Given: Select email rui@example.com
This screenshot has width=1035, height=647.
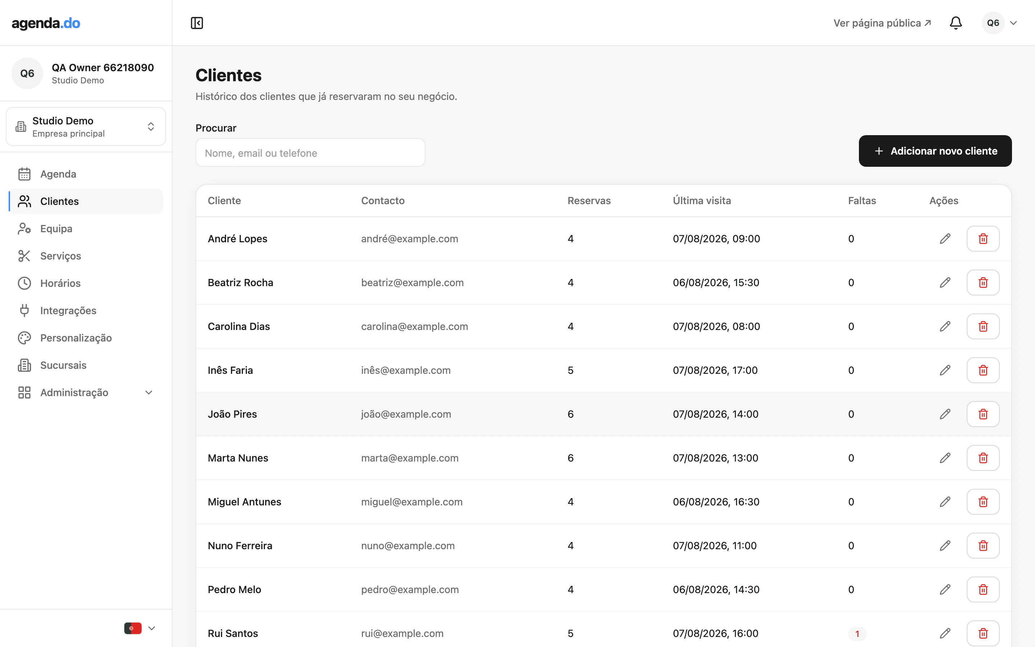Looking at the screenshot, I should [402, 633].
